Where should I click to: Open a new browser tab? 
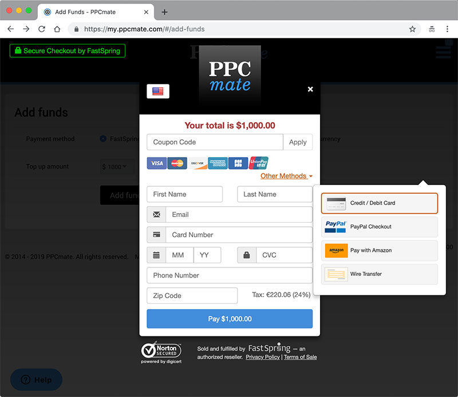[x=165, y=12]
